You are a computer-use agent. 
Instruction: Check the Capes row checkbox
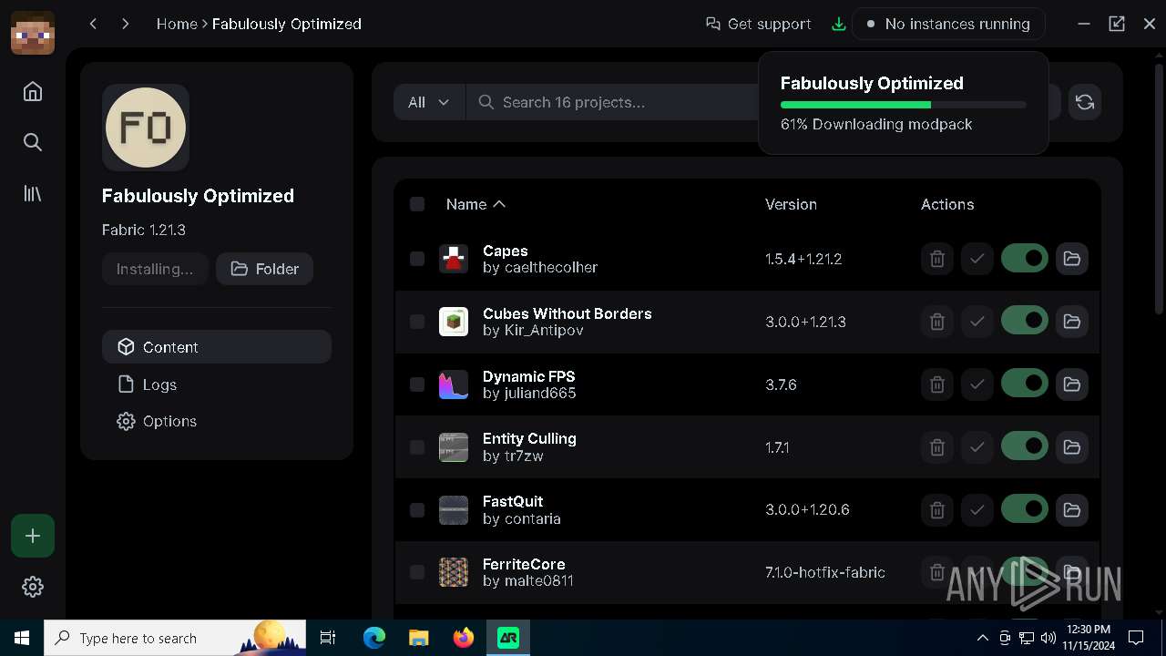(417, 259)
